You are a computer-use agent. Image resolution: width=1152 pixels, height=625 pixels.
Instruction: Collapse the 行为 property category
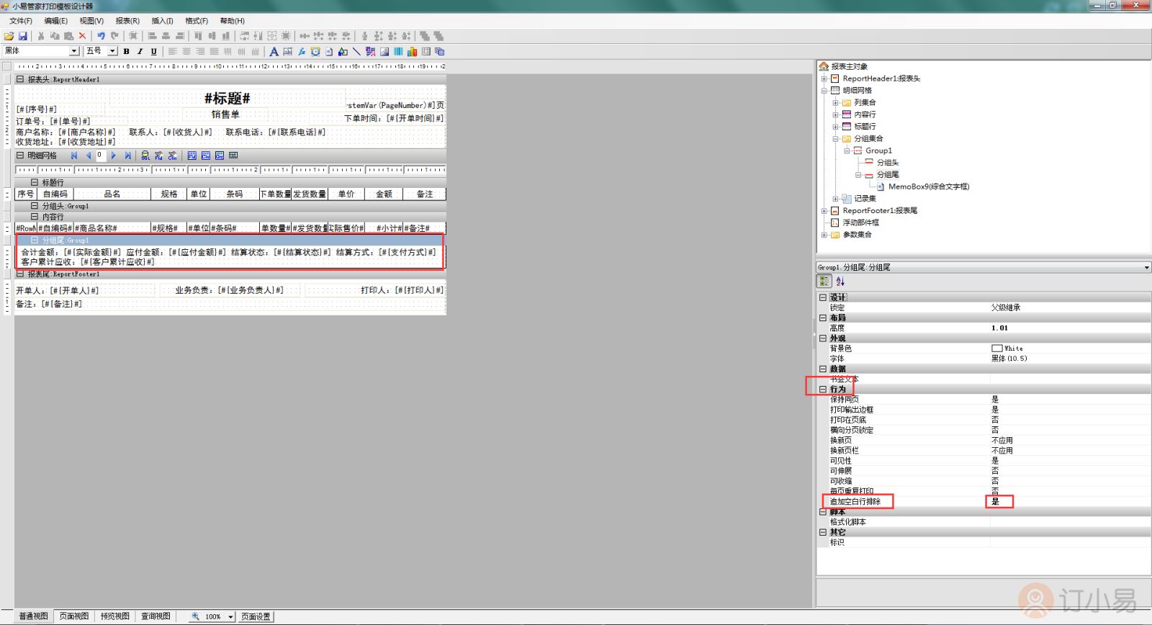pos(823,389)
